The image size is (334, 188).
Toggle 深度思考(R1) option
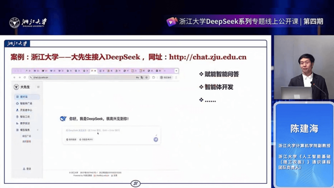click(x=86, y=140)
